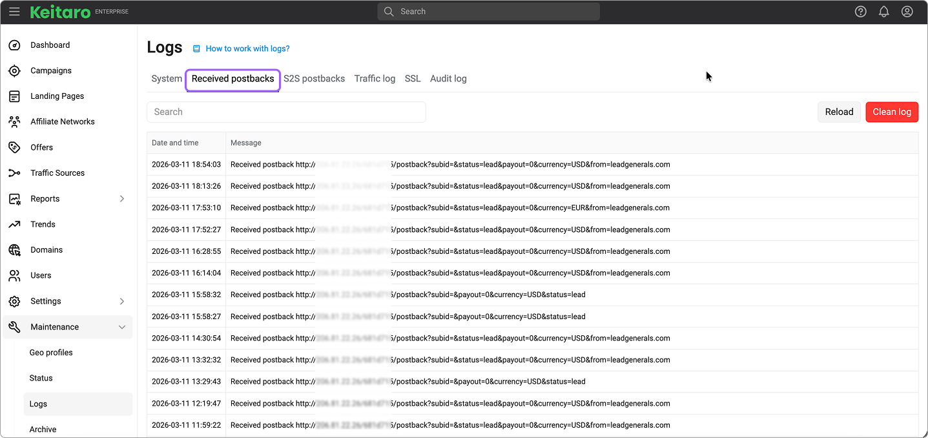
Task: Click the Campaigns target icon
Action: 14,70
